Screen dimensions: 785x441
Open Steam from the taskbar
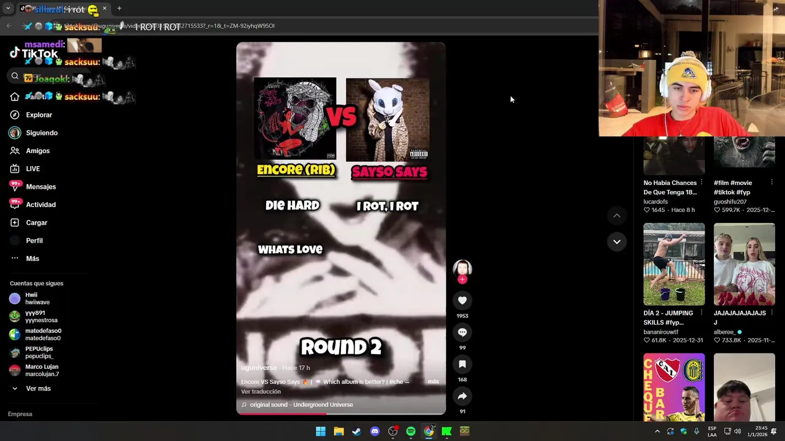click(x=356, y=431)
